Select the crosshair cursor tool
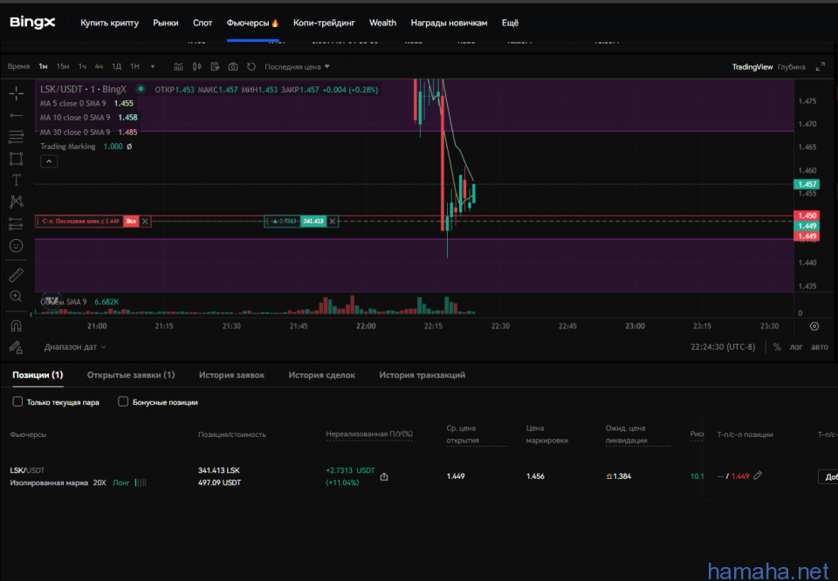Image resolution: width=838 pixels, height=581 pixels. coord(16,93)
